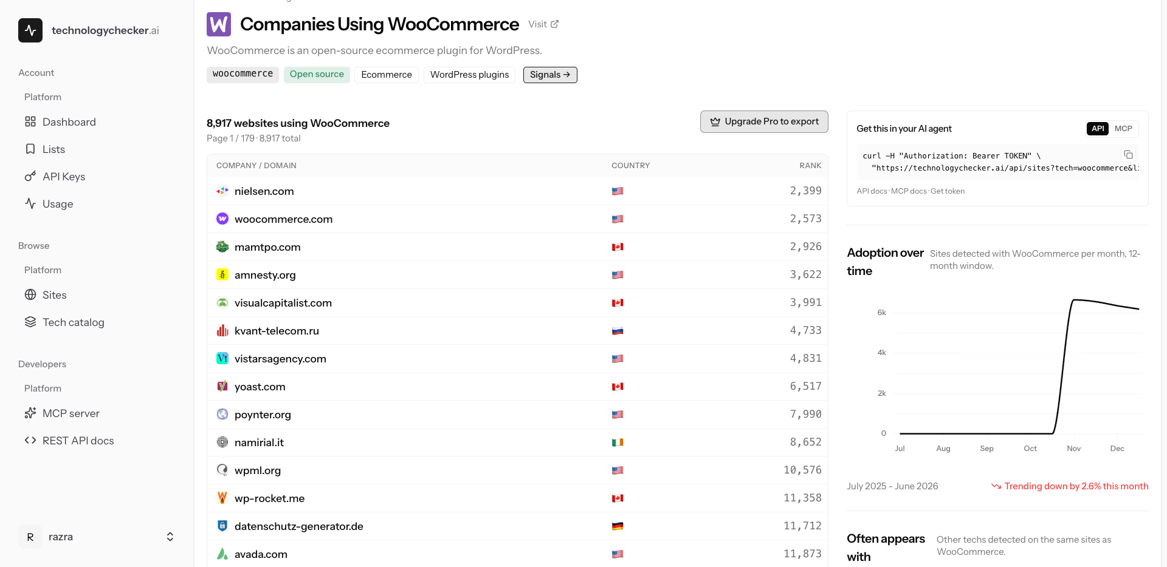Click rank value 2,399
The height and width of the screenshot is (567, 1167).
(805, 191)
